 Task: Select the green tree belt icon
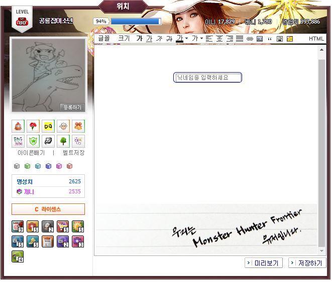coord(63,141)
